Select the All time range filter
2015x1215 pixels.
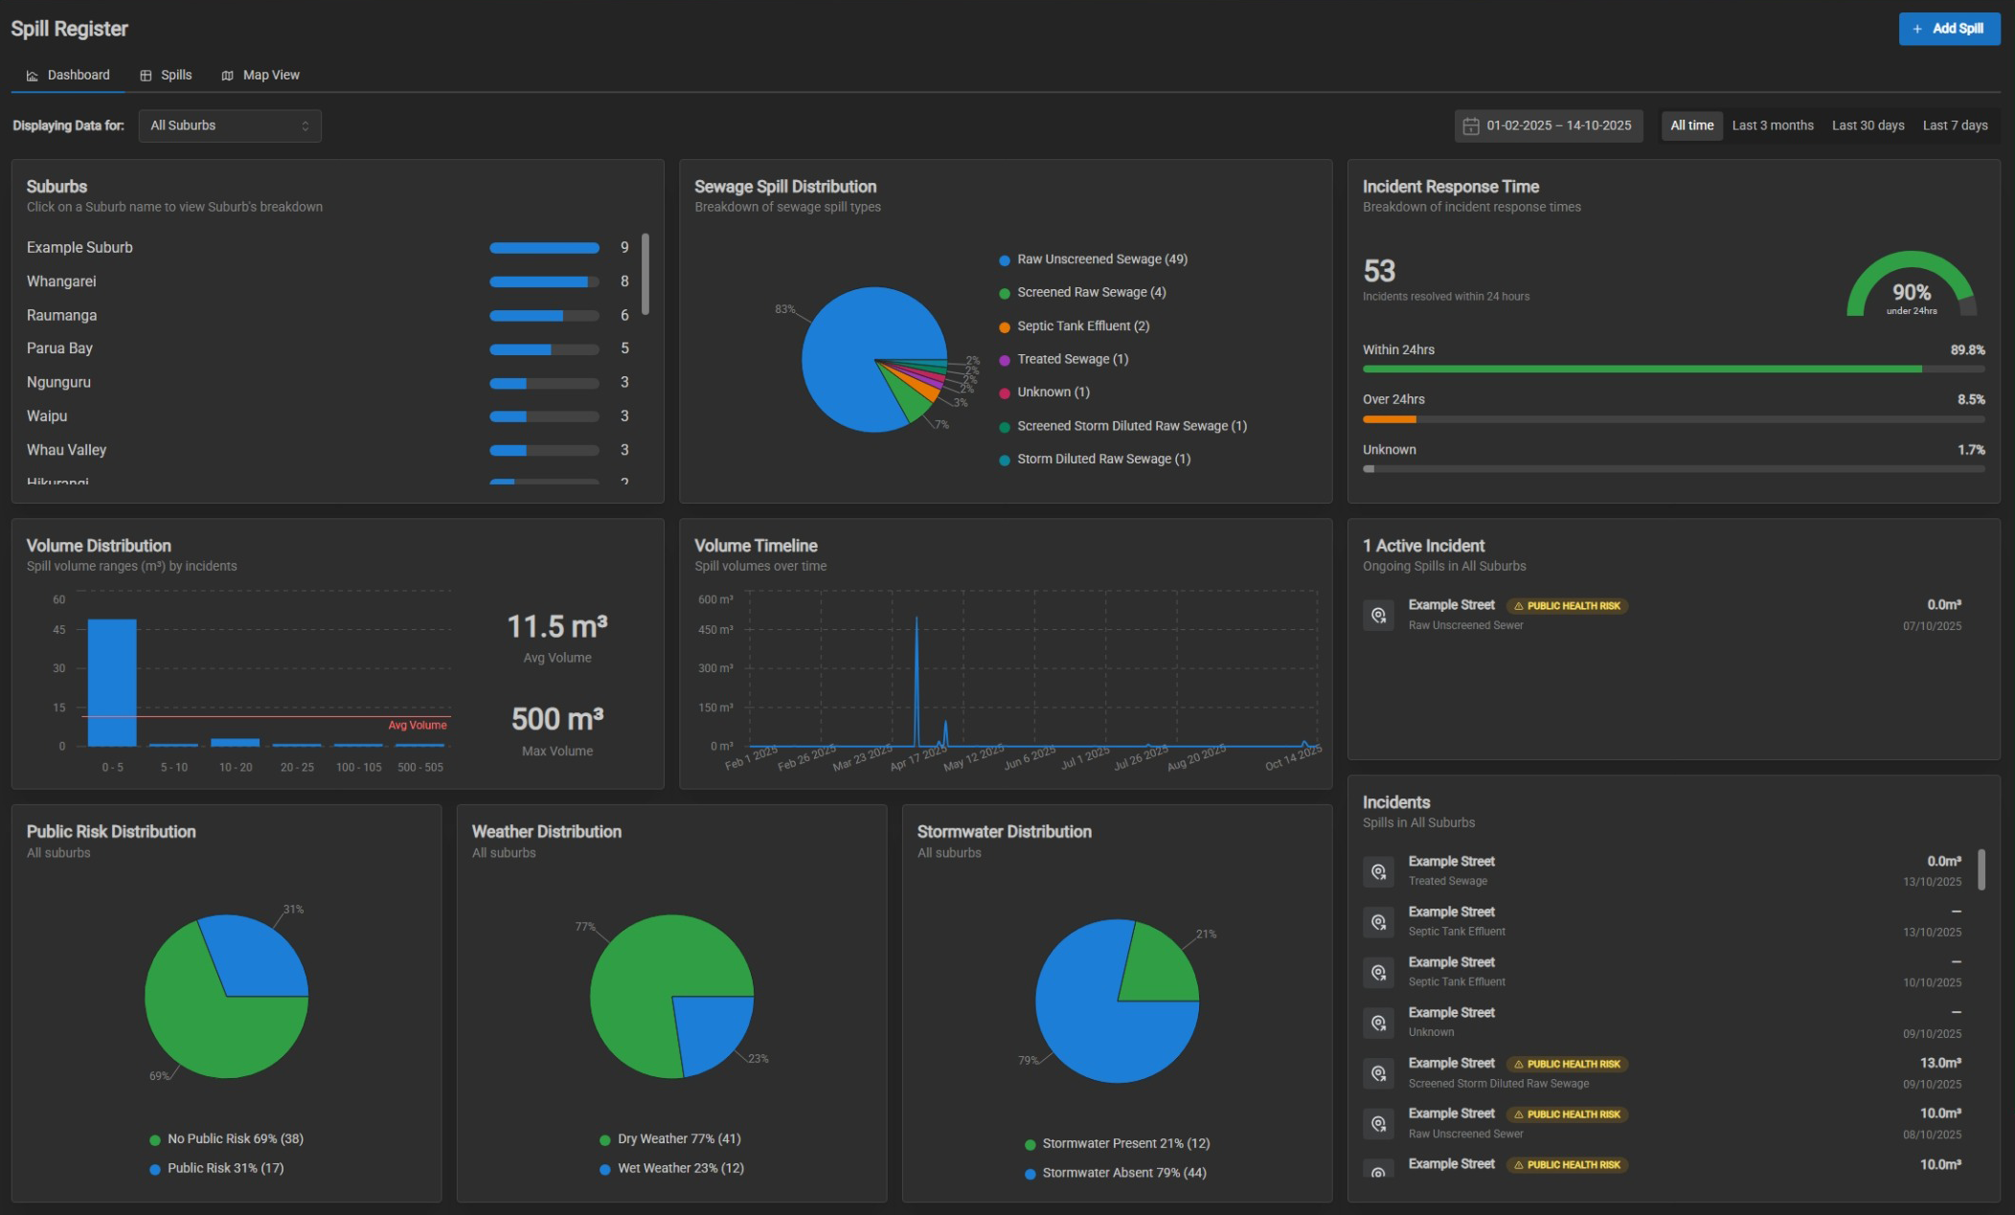1691,125
